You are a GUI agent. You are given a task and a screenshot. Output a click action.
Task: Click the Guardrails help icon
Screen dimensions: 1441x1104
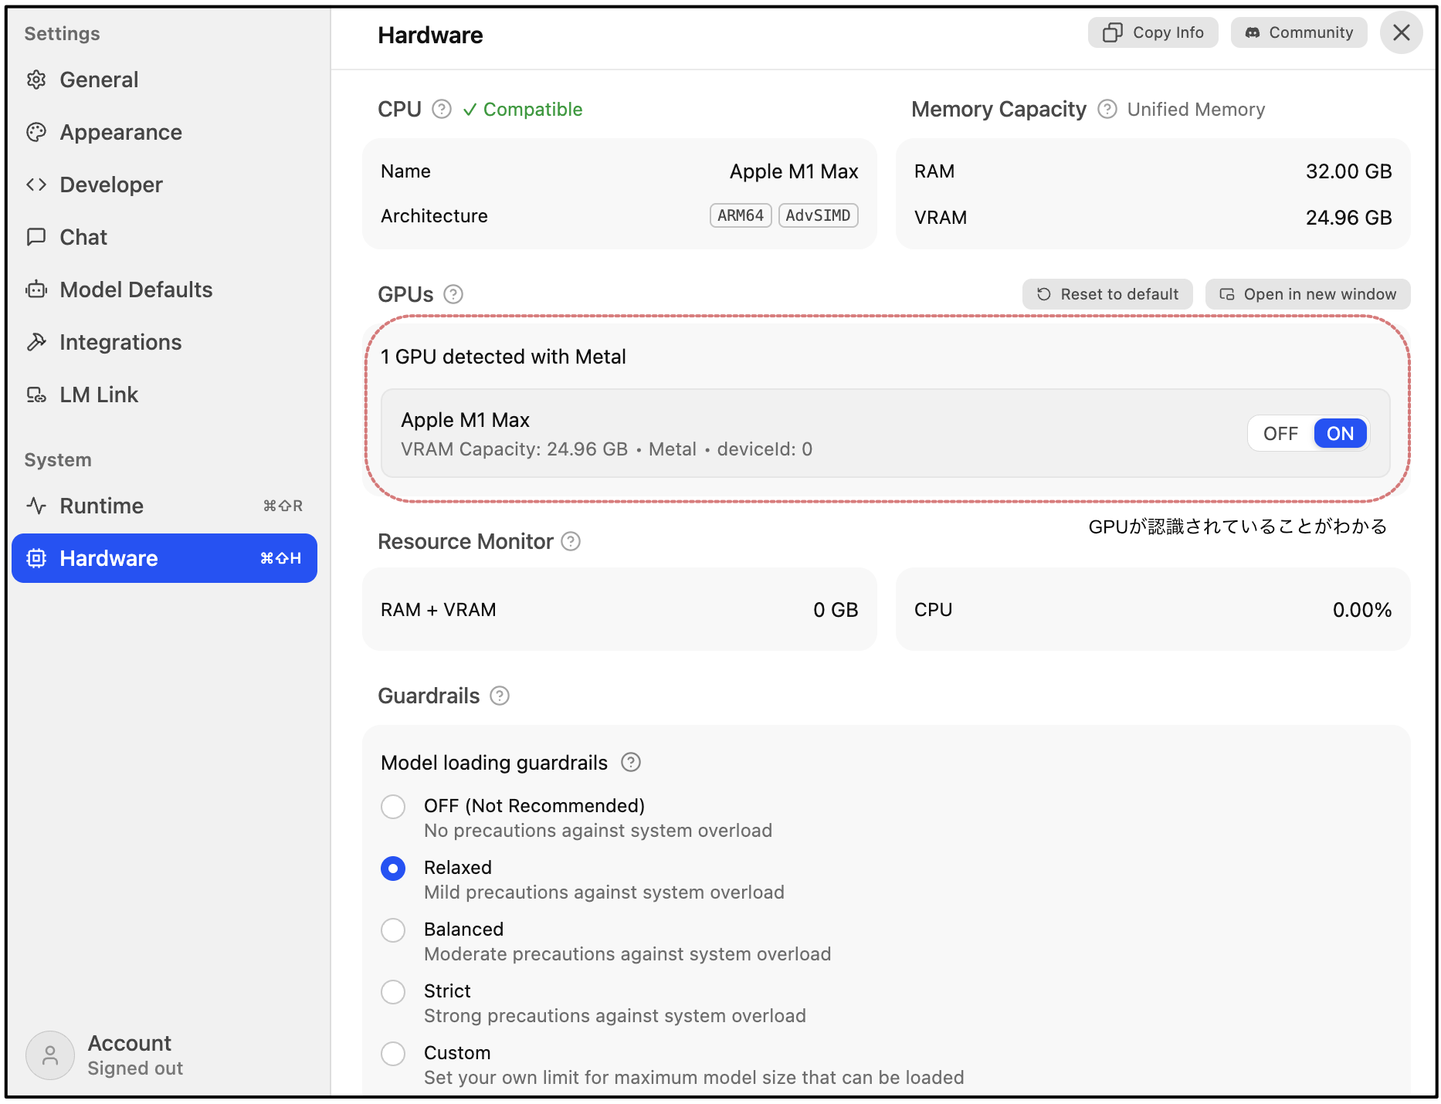coord(500,696)
